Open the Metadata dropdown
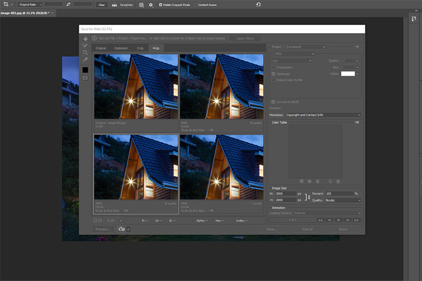This screenshot has height=281, width=422. coord(323,115)
